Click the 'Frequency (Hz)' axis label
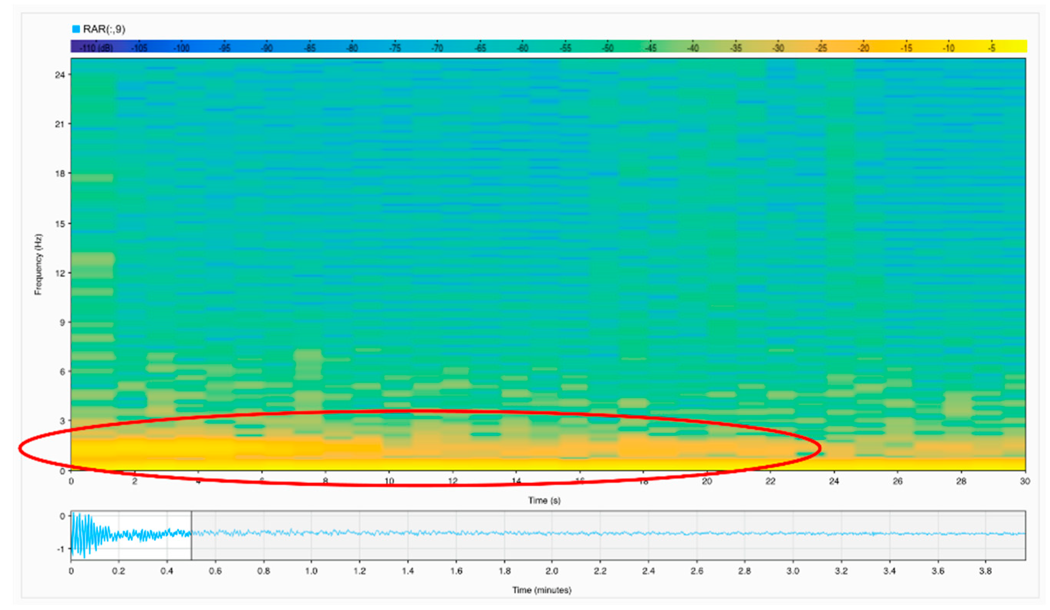Image resolution: width=1050 pixels, height=610 pixels. (x=38, y=264)
